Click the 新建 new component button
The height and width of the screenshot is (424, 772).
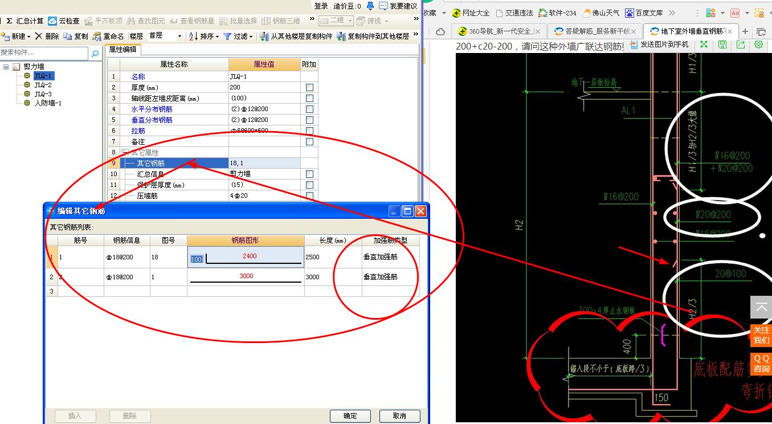[15, 36]
